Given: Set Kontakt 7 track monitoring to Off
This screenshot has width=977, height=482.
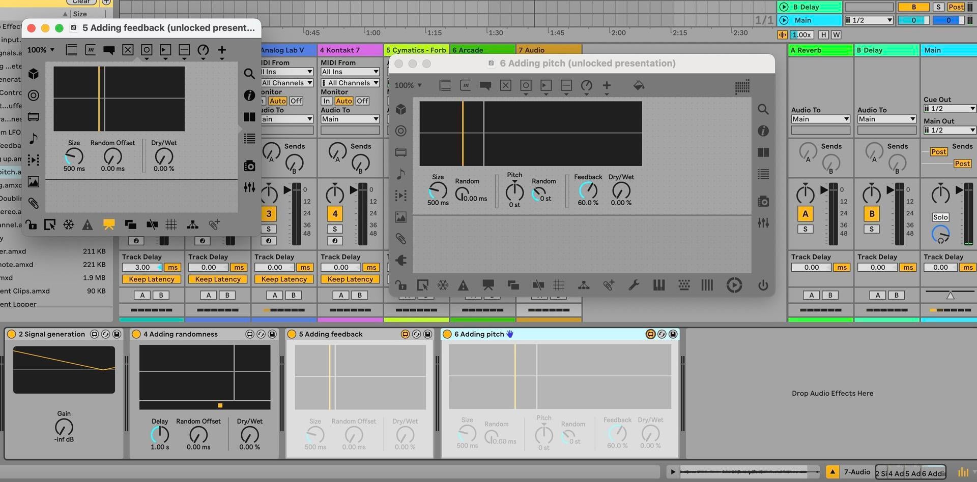Looking at the screenshot, I should click(362, 101).
